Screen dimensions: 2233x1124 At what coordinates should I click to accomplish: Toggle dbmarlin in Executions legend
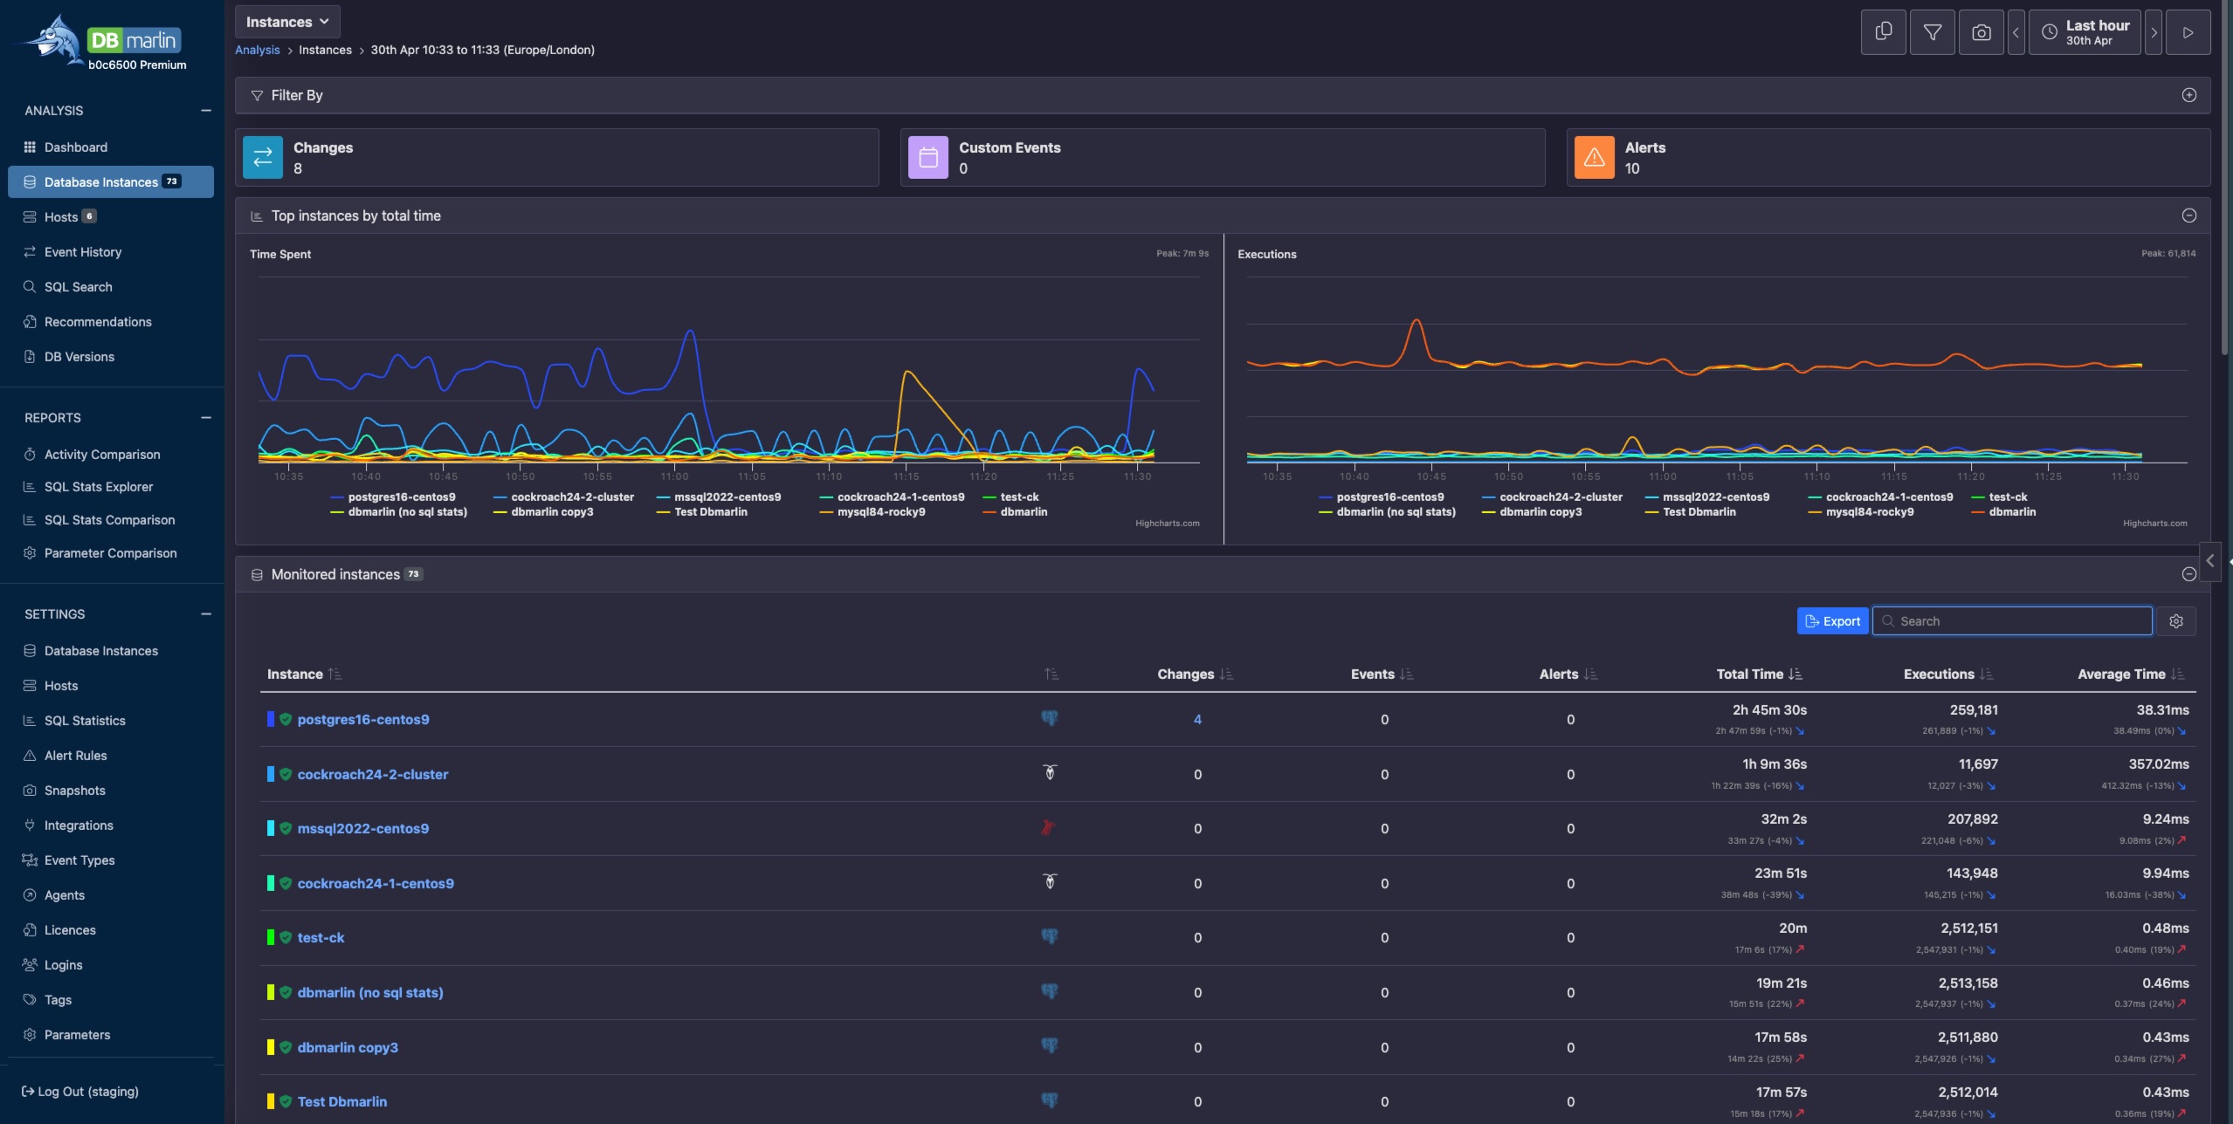click(2003, 512)
